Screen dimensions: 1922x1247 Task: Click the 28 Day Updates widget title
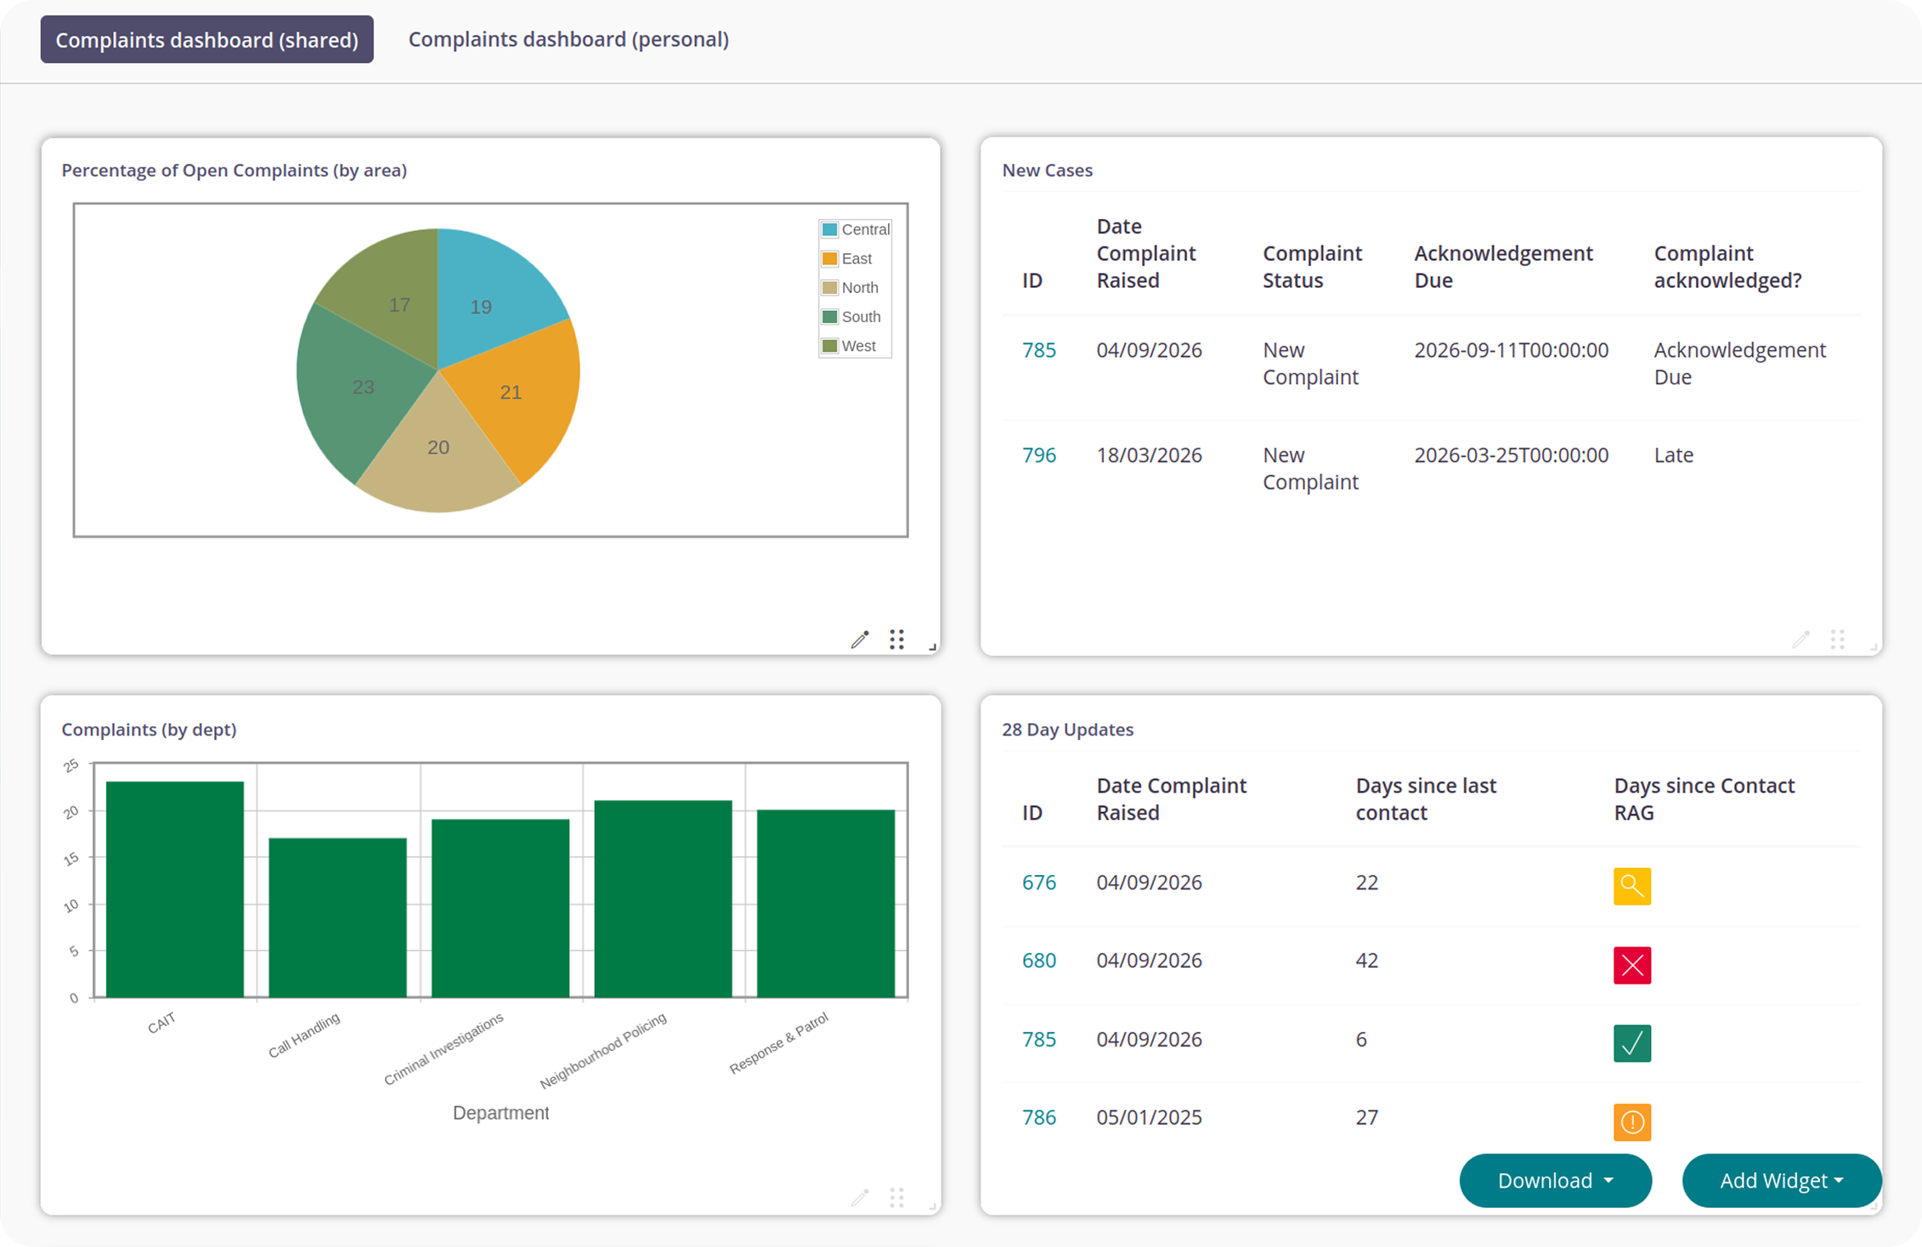click(x=1067, y=729)
